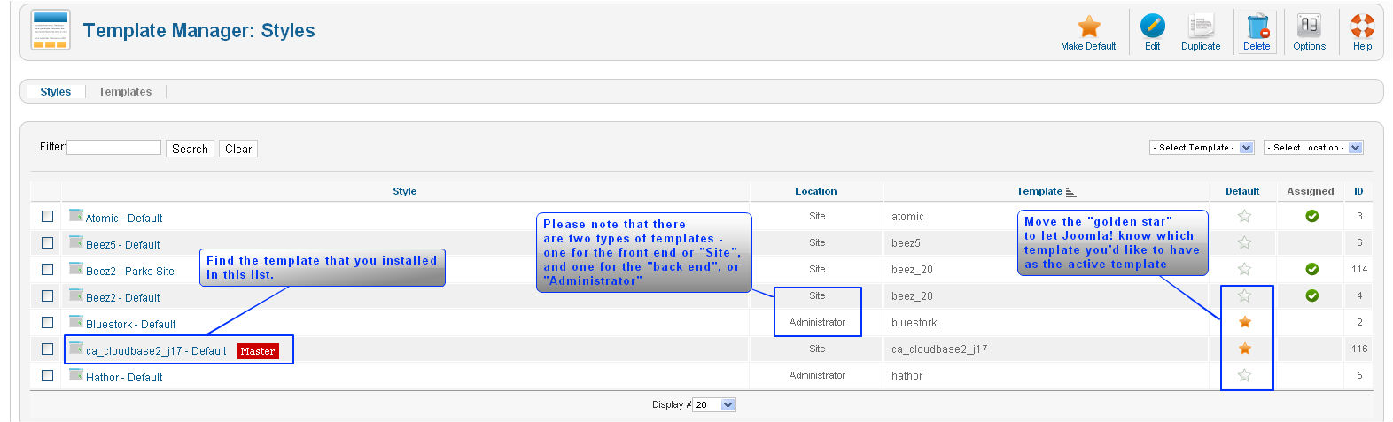Image resolution: width=1393 pixels, height=422 pixels.
Task: Click the Make Default star toolbar icon
Action: tap(1088, 26)
